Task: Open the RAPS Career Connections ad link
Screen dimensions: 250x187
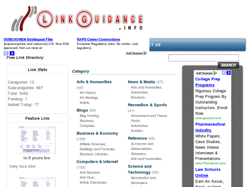Action: tap(98, 39)
